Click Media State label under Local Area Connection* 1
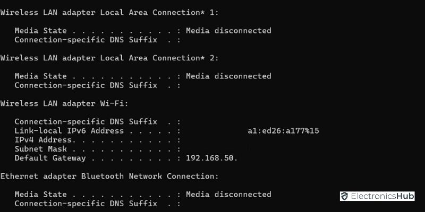425x212 pixels. point(40,31)
